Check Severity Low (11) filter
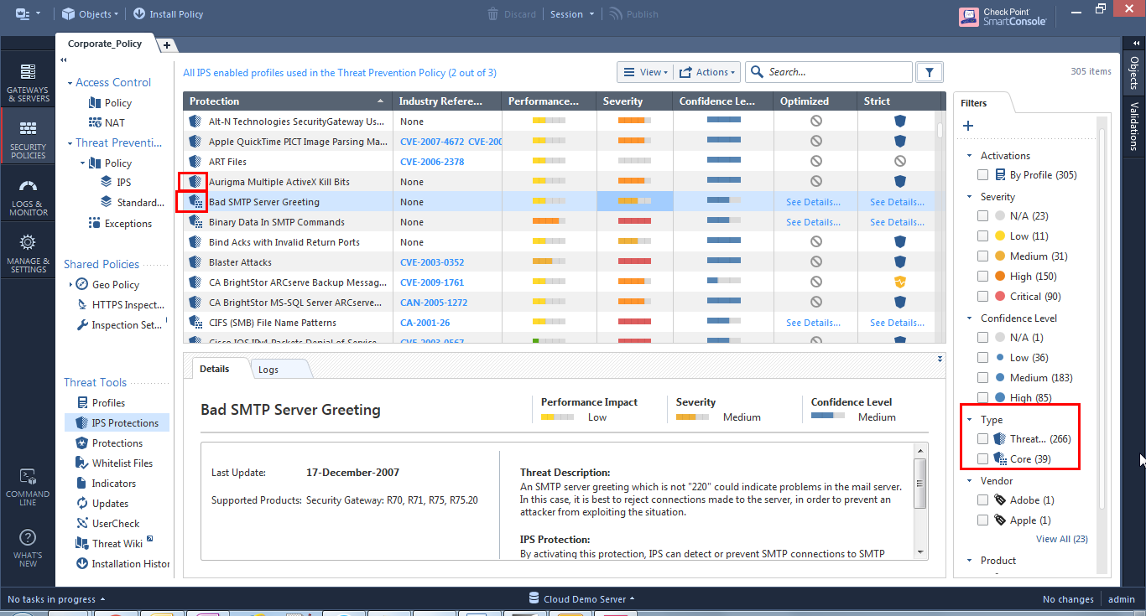This screenshot has width=1146, height=616. [x=982, y=236]
